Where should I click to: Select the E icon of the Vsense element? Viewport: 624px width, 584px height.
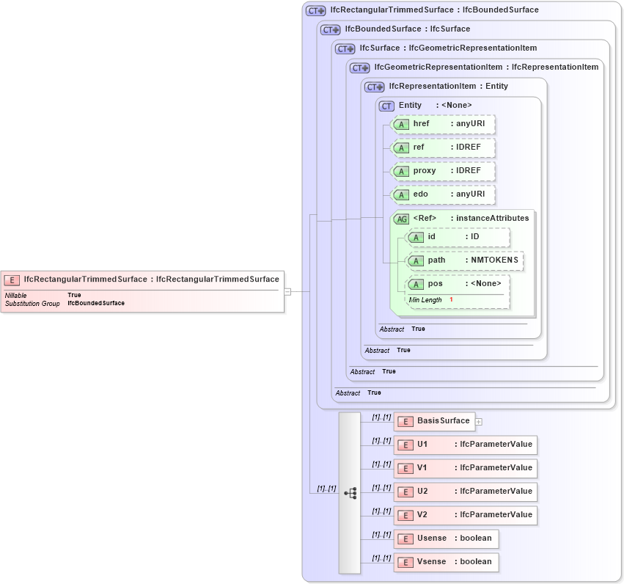click(x=405, y=562)
